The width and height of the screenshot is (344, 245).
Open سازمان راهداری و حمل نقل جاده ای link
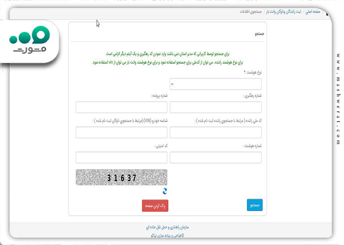(x=168, y=227)
